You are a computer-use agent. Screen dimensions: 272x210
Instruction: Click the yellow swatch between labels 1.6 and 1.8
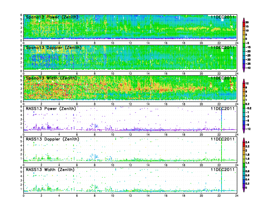[244, 156]
